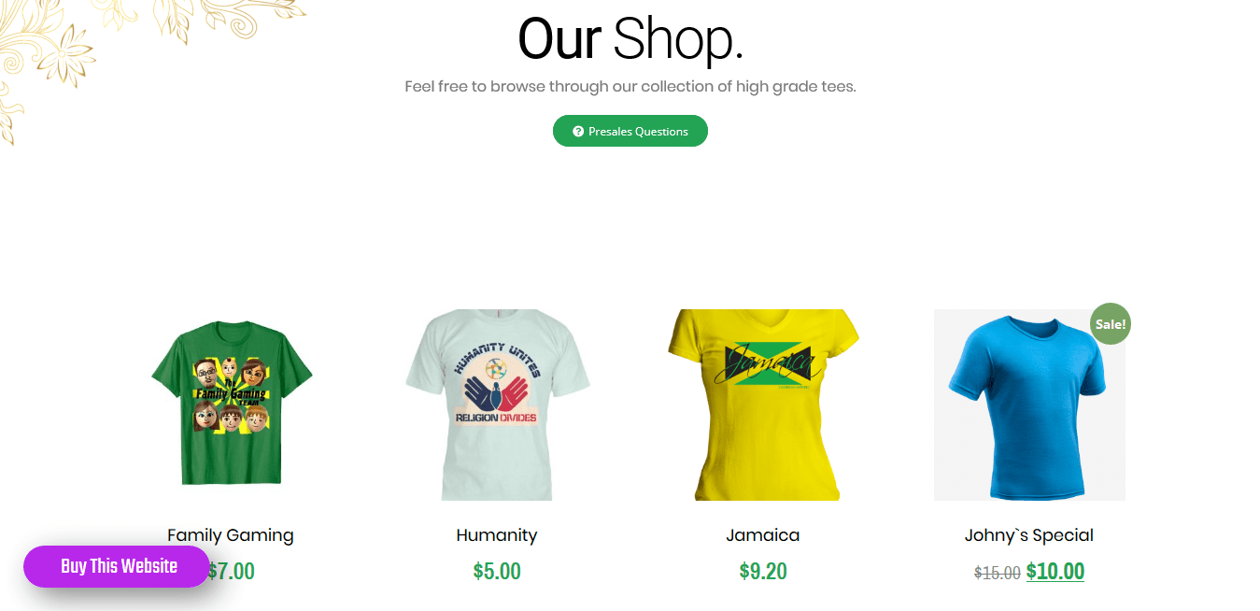Click the Buy This Website button
This screenshot has height=611, width=1260.
tap(117, 566)
